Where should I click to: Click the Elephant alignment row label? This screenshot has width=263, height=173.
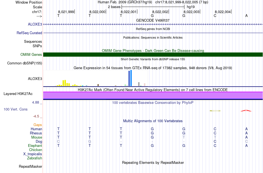click(x=35, y=146)
